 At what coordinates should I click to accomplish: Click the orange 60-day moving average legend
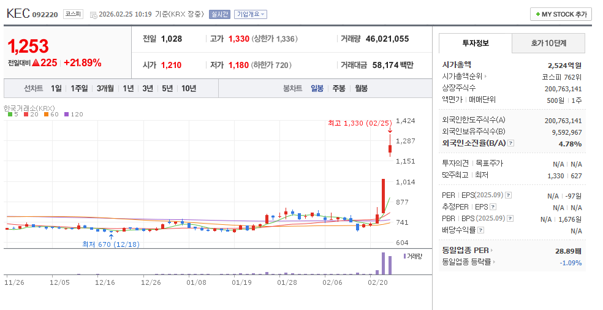(51, 114)
